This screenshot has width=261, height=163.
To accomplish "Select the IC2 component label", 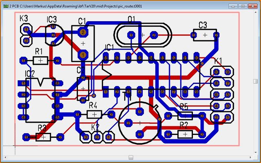I will 30,74.
